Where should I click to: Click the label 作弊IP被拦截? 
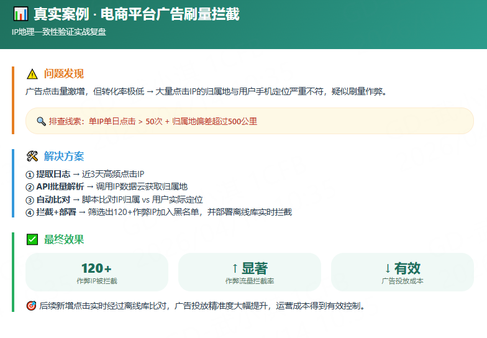coord(97,281)
